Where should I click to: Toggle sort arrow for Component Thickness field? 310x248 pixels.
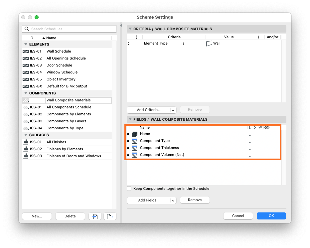(250, 148)
